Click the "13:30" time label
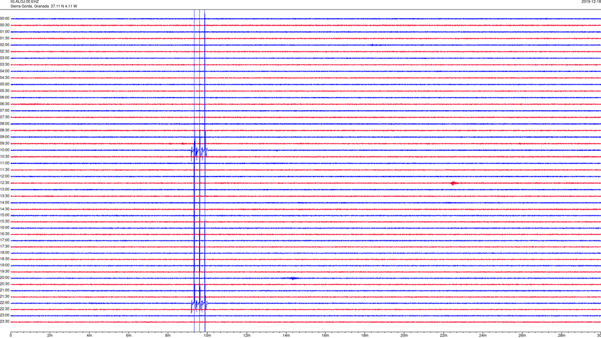Screen dimensions: 601x338 tap(4, 196)
